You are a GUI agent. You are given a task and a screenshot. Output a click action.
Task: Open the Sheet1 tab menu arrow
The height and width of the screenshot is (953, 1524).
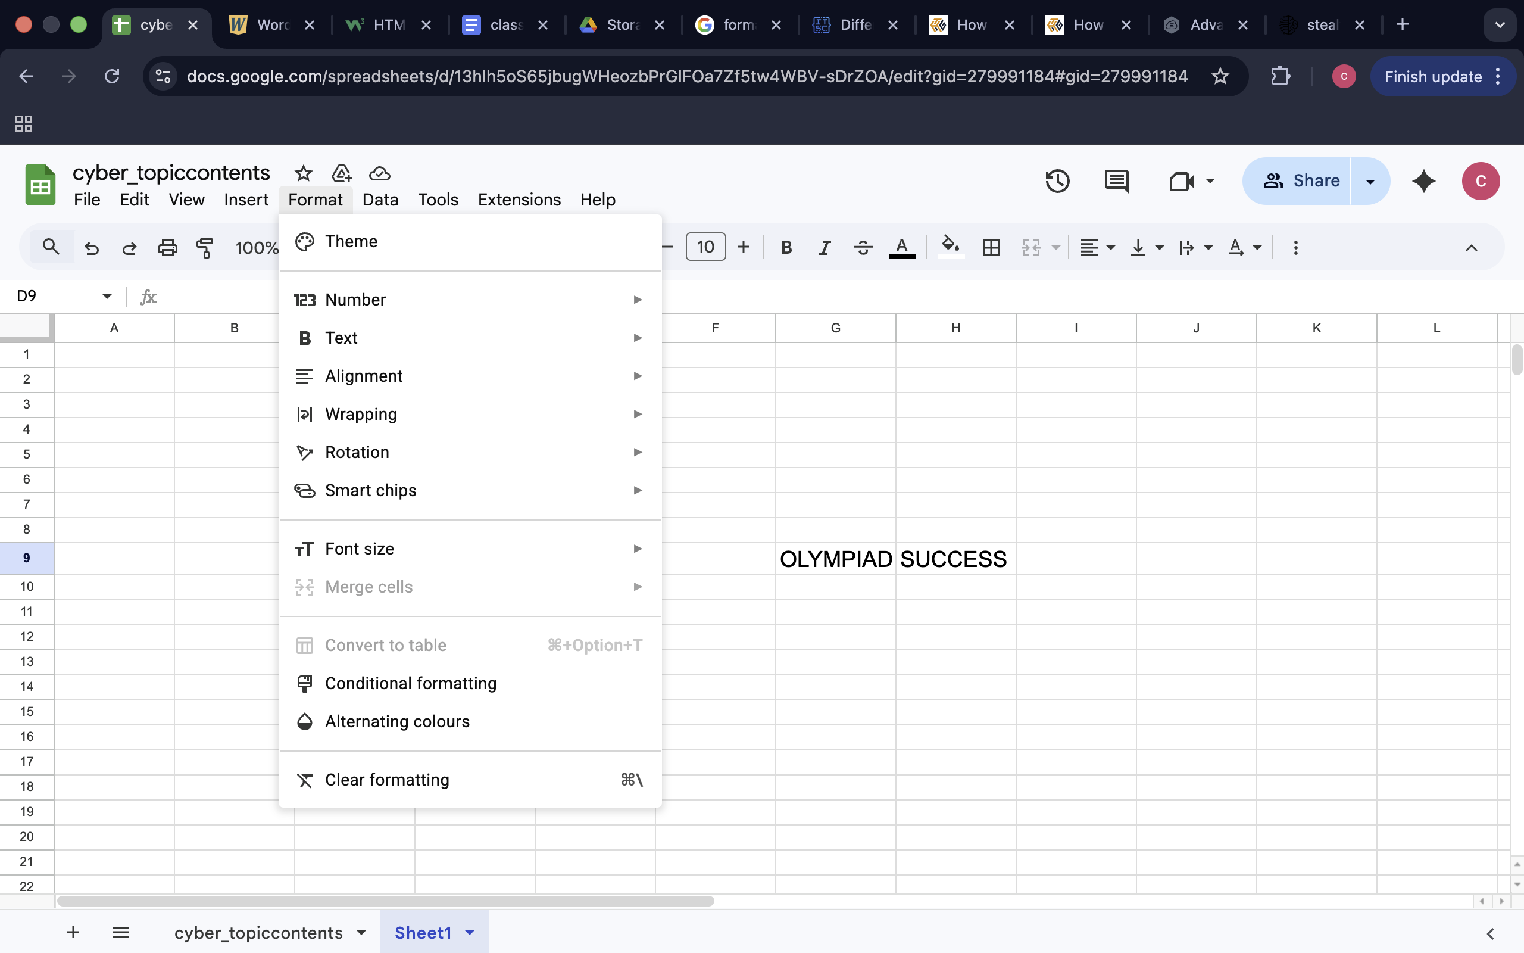pos(469,933)
